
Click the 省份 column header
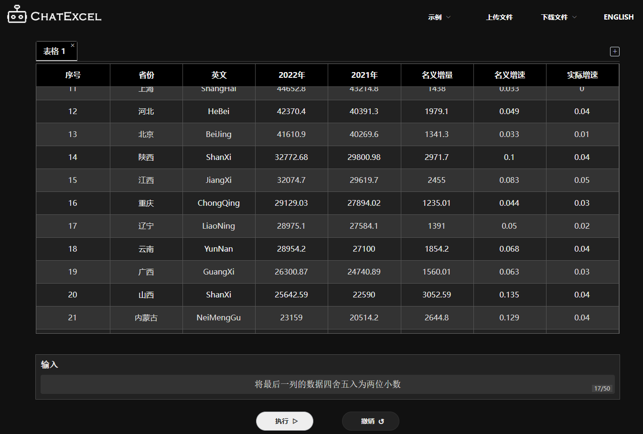(x=146, y=75)
